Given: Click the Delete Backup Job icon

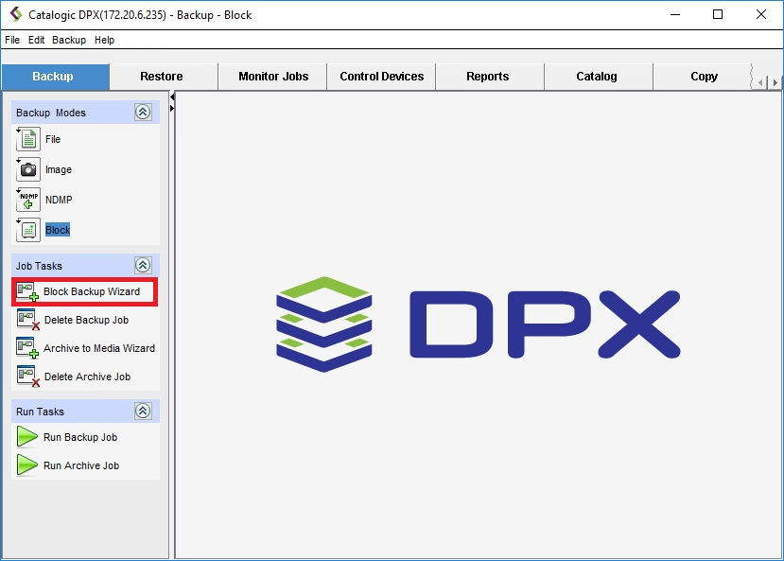Looking at the screenshot, I should (26, 321).
